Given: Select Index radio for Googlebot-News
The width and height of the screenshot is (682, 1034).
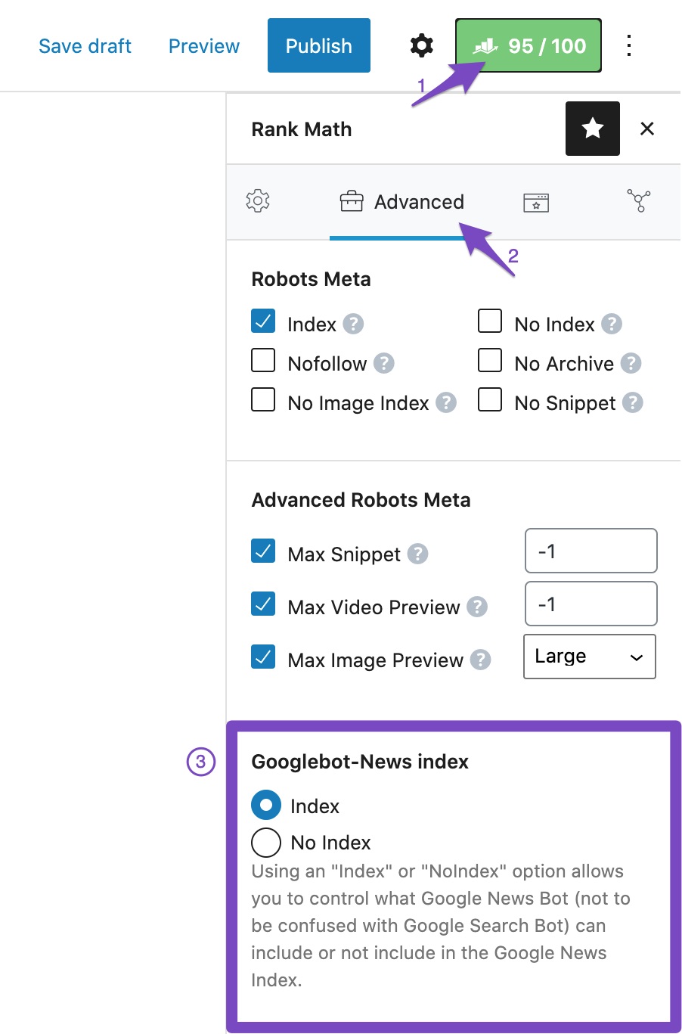Looking at the screenshot, I should [266, 806].
